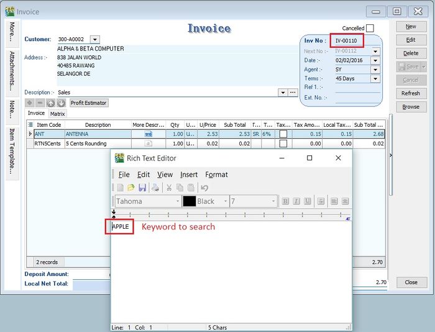Toggle tax inclusive checkbox on ANTENNA row
The width and height of the screenshot is (435, 332).
tap(283, 134)
